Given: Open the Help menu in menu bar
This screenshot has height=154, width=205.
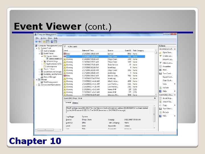Looking at the screenshot, I should (56, 38).
